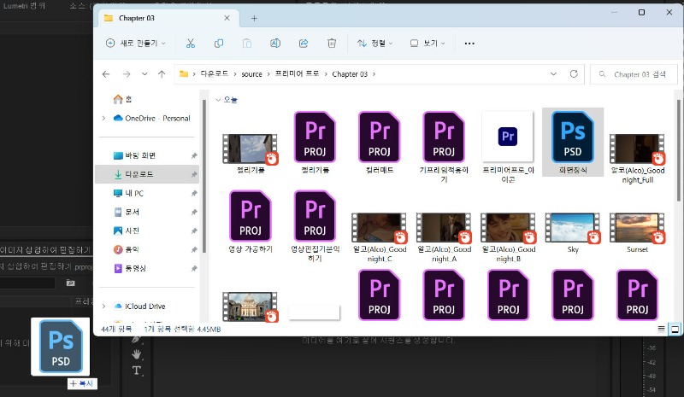Click the navigation pane vertical scrollbar

tap(204, 176)
